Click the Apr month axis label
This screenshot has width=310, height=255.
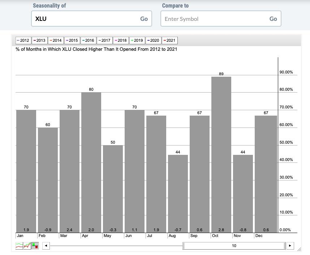(x=85, y=236)
